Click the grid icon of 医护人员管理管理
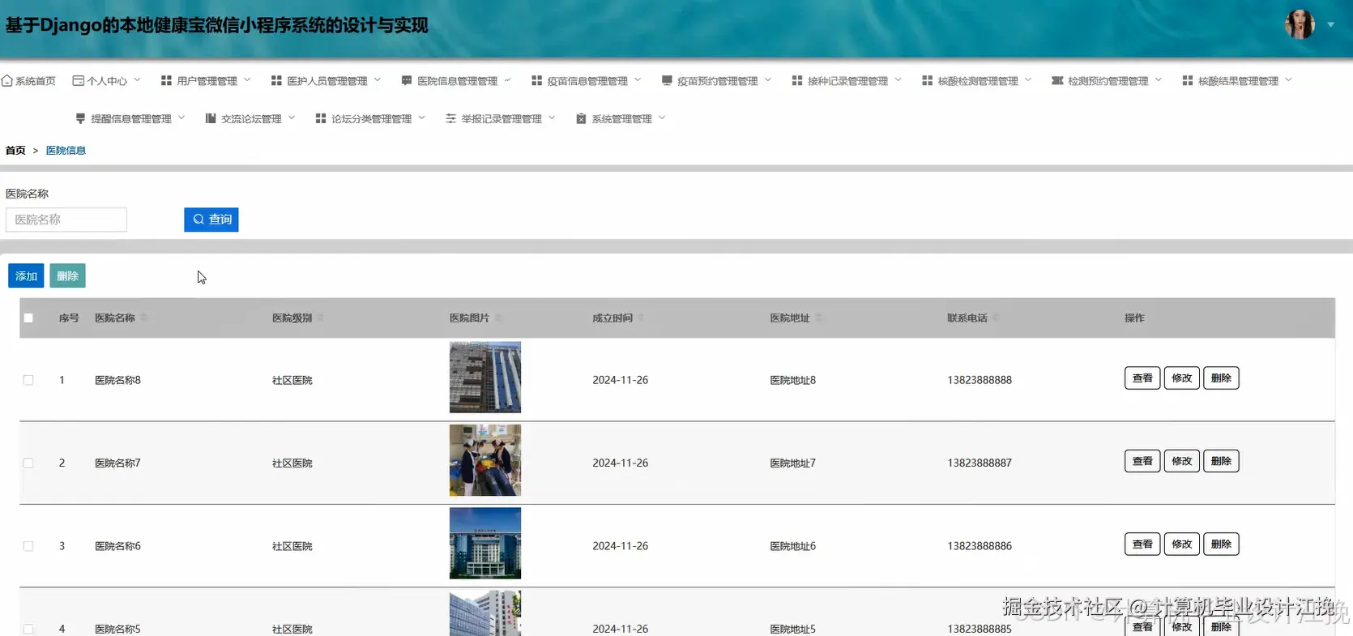Viewport: 1353px width, 636px height. tap(276, 81)
